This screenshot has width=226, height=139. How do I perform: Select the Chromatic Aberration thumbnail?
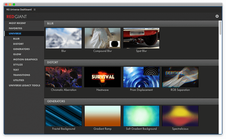pos(64,77)
